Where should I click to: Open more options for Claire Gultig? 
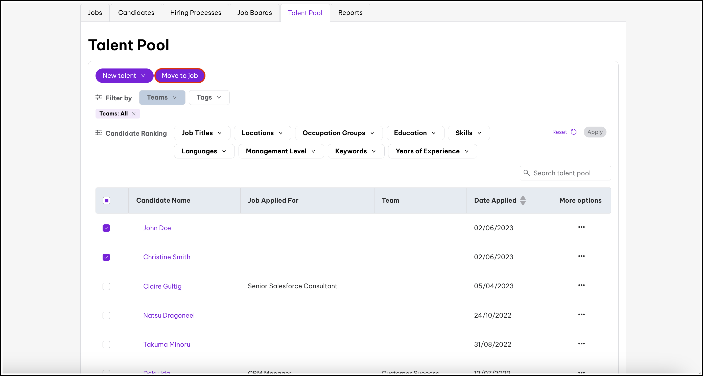581,285
